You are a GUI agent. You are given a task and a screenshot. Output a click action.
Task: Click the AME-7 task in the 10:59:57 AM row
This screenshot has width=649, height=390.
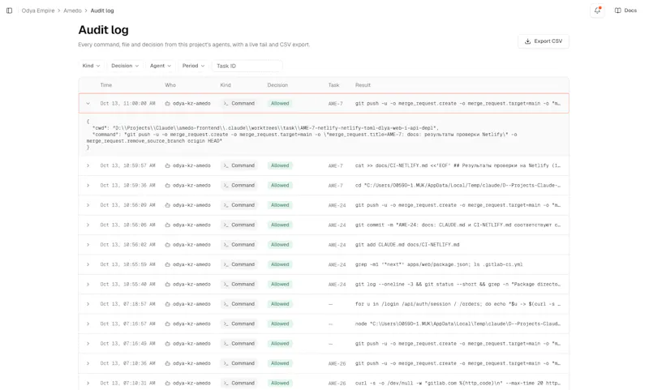click(x=335, y=165)
